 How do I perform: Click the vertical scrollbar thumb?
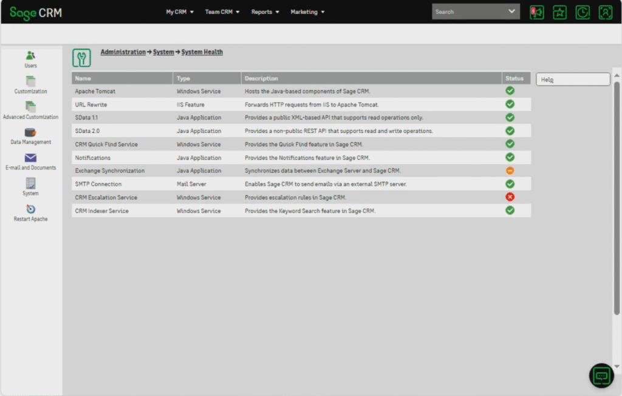pyautogui.click(x=617, y=199)
